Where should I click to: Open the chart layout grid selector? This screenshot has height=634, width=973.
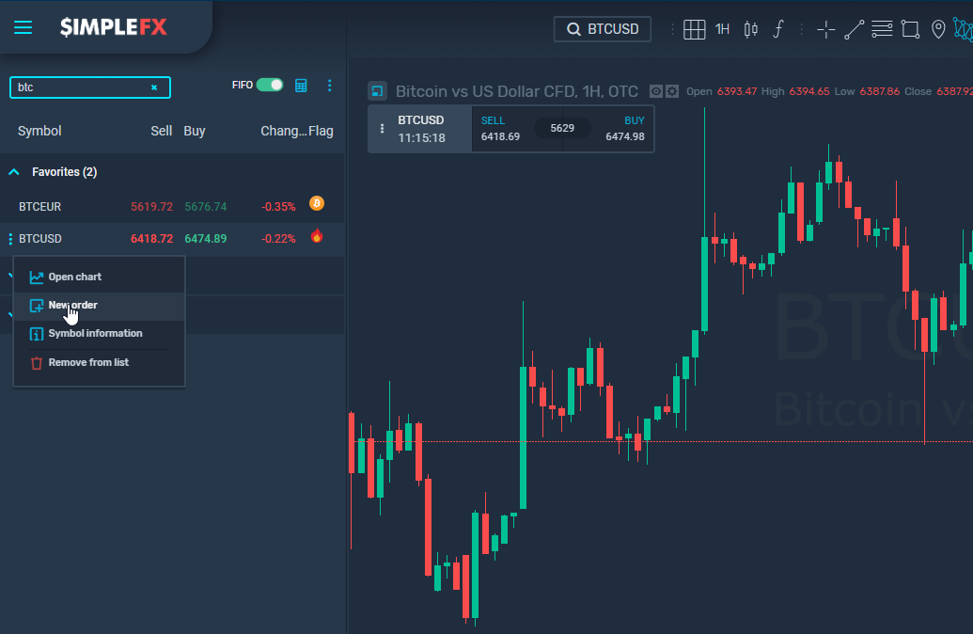[694, 29]
